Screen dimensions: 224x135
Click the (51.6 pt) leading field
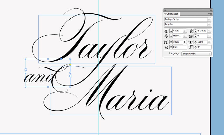pyautogui.click(x=202, y=31)
